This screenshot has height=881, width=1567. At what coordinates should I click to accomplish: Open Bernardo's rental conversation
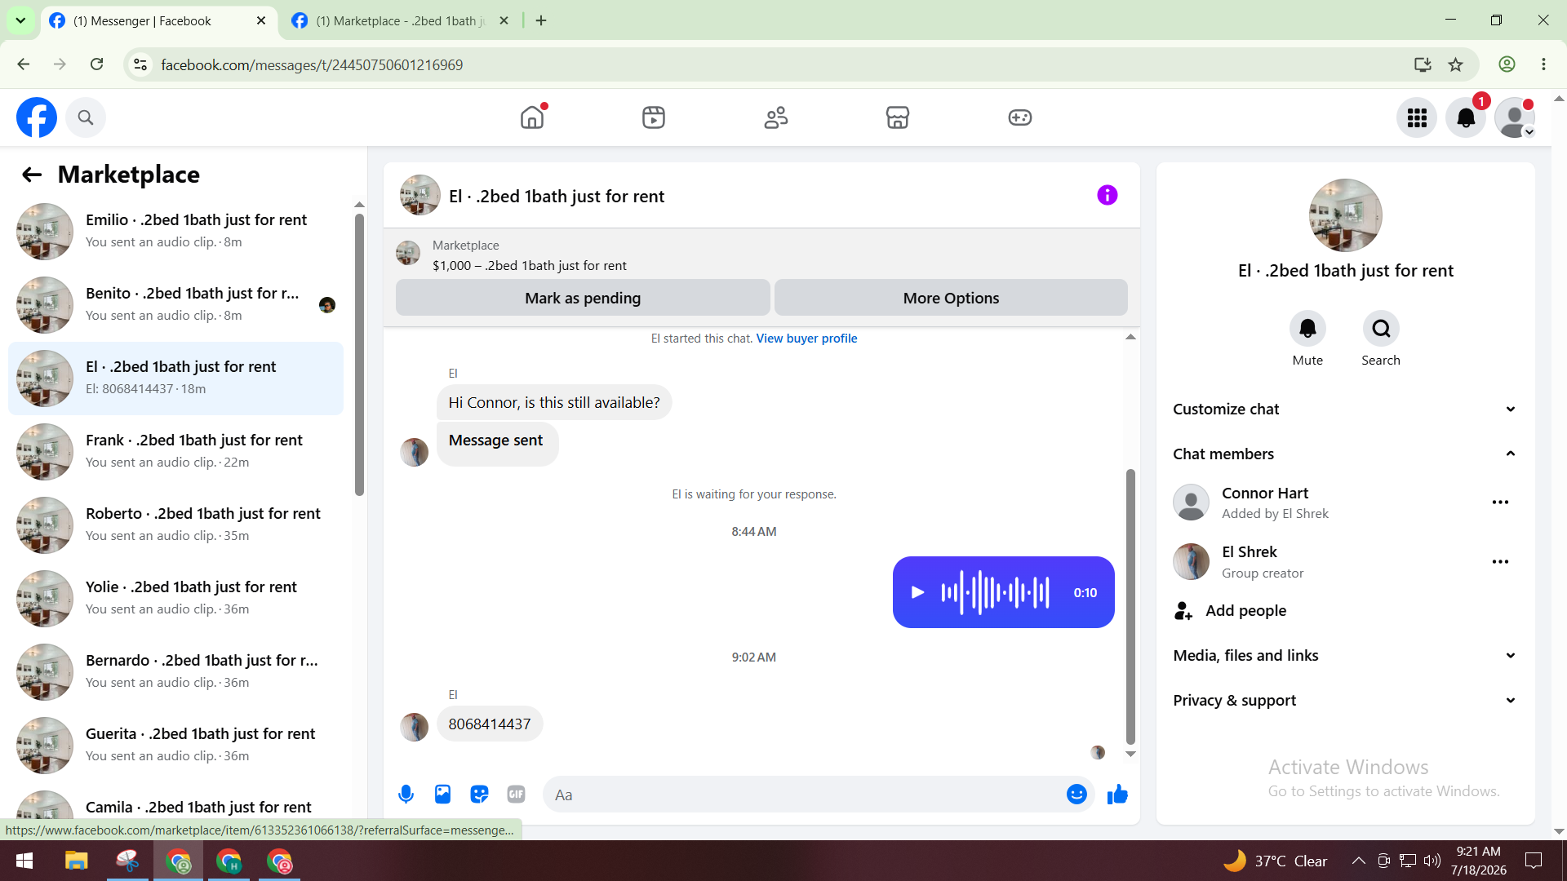pyautogui.click(x=175, y=672)
